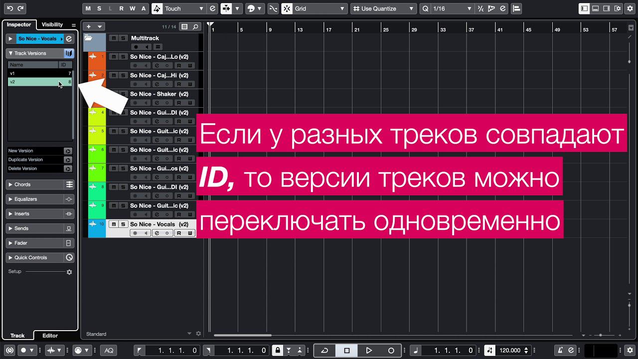
Task: Click the Multitrack folder icon
Action: (x=88, y=38)
